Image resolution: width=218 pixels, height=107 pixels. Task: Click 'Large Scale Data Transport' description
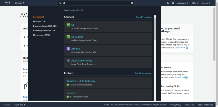point(83,64)
